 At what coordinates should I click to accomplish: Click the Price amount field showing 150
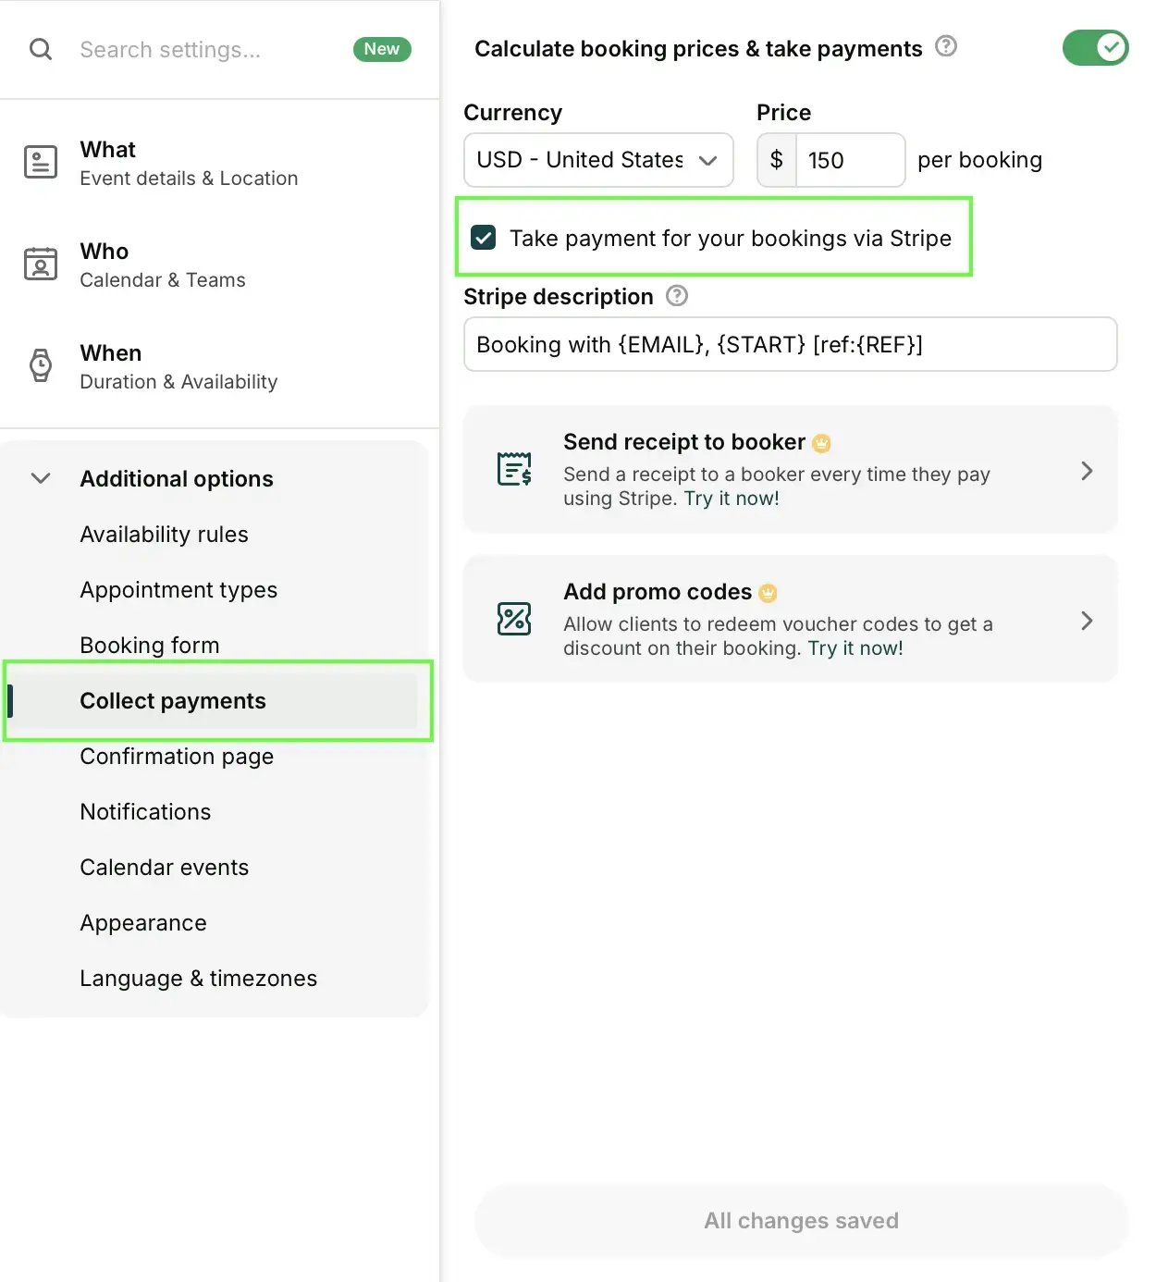click(850, 160)
